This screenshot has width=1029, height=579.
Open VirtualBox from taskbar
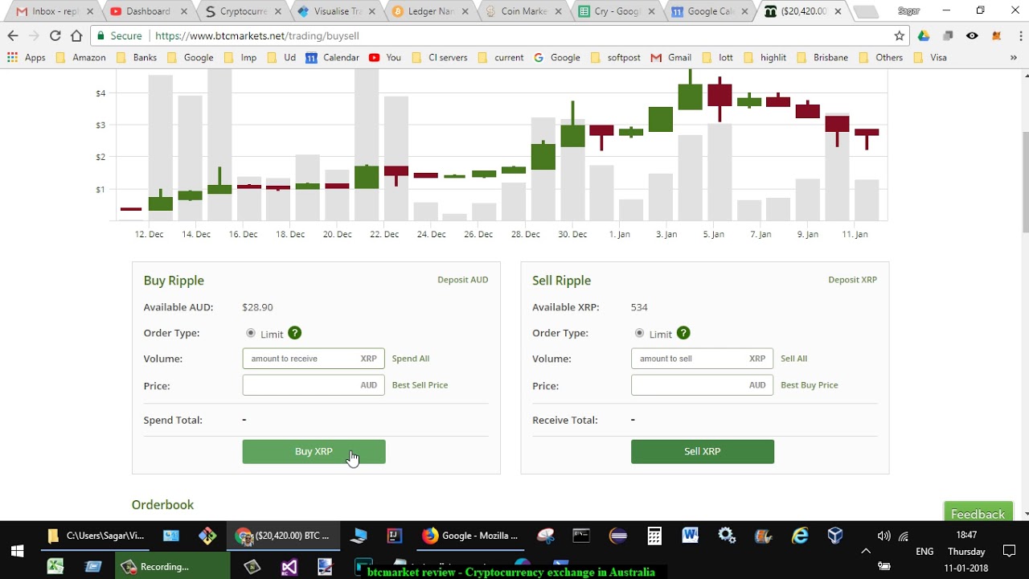pos(835,536)
